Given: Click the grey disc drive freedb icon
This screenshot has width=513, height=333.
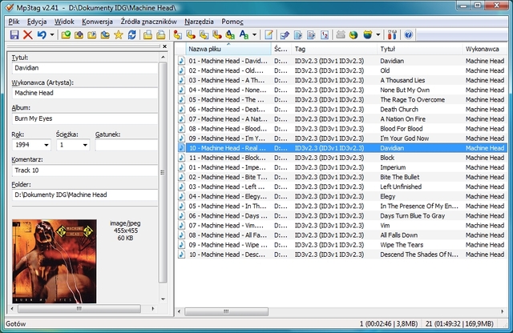Looking at the screenshot, I should pos(341,34).
